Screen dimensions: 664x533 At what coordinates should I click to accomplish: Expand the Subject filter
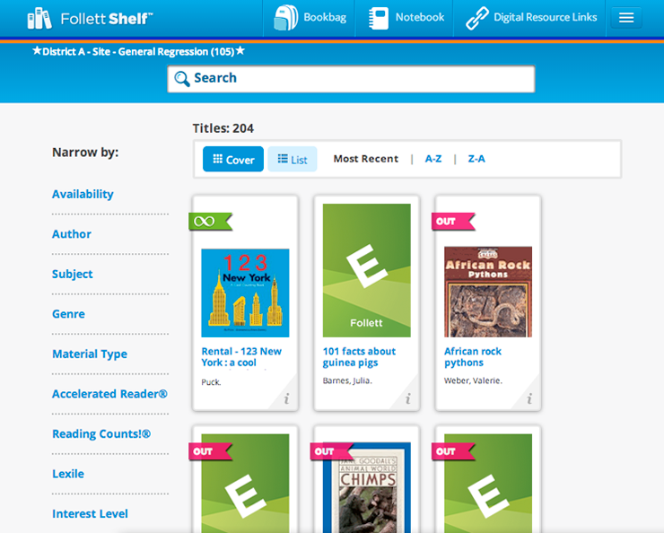73,275
